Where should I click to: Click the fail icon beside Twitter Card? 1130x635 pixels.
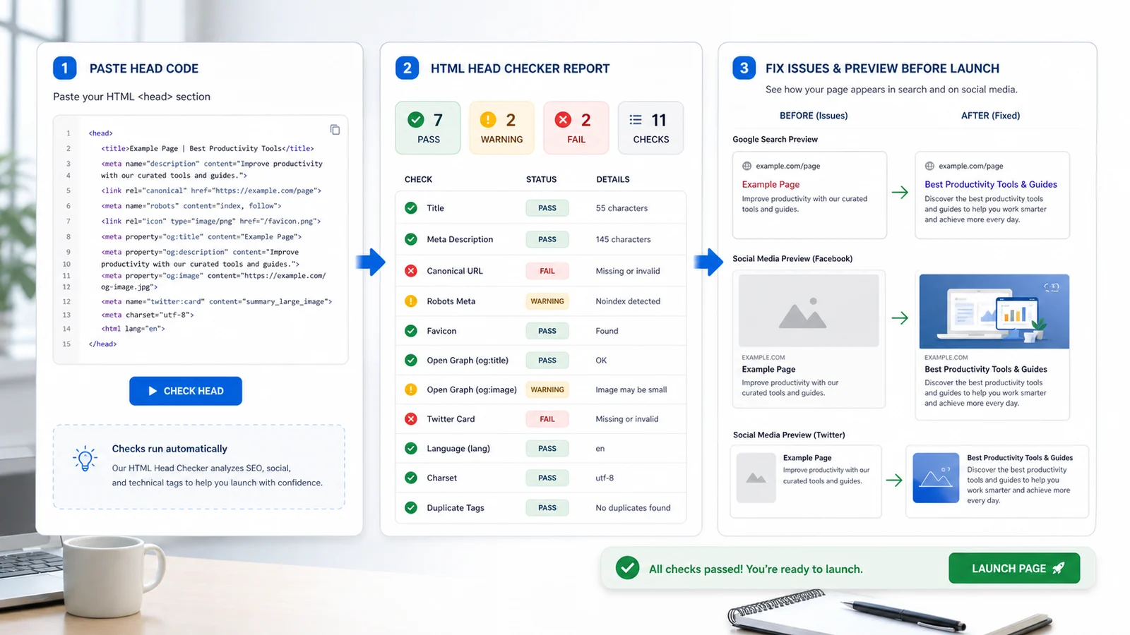click(411, 419)
